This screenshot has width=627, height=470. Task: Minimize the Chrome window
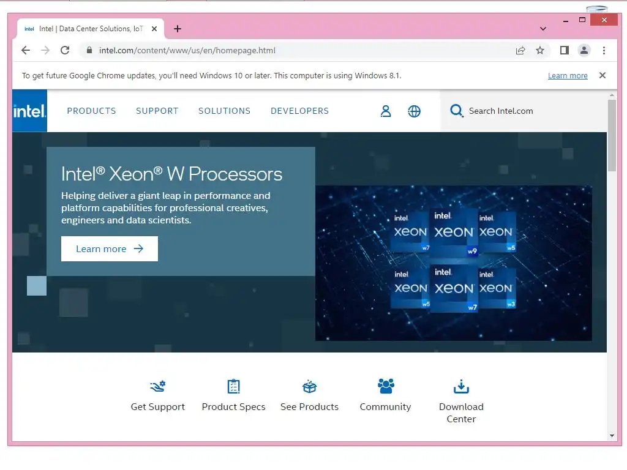[x=565, y=20]
